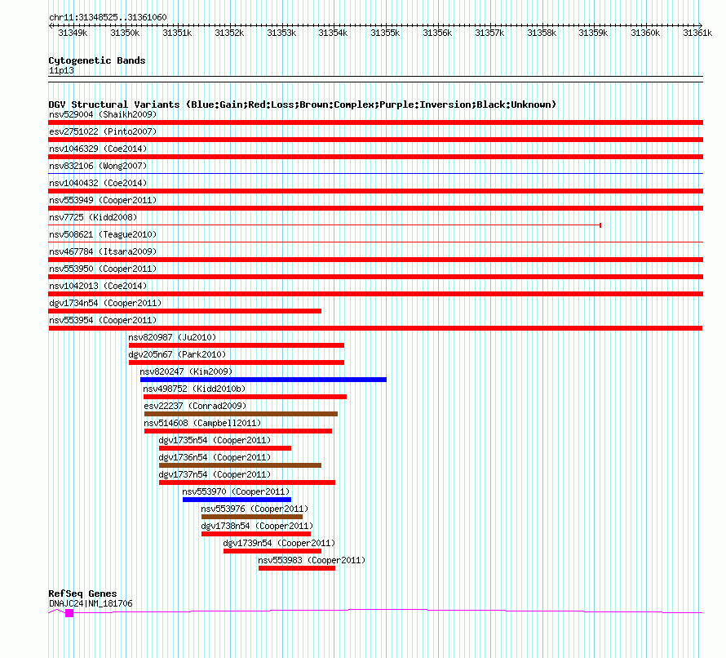This screenshot has height=658, width=726.
Task: Click the end marker of nsv7725 line
Action: click(600, 225)
